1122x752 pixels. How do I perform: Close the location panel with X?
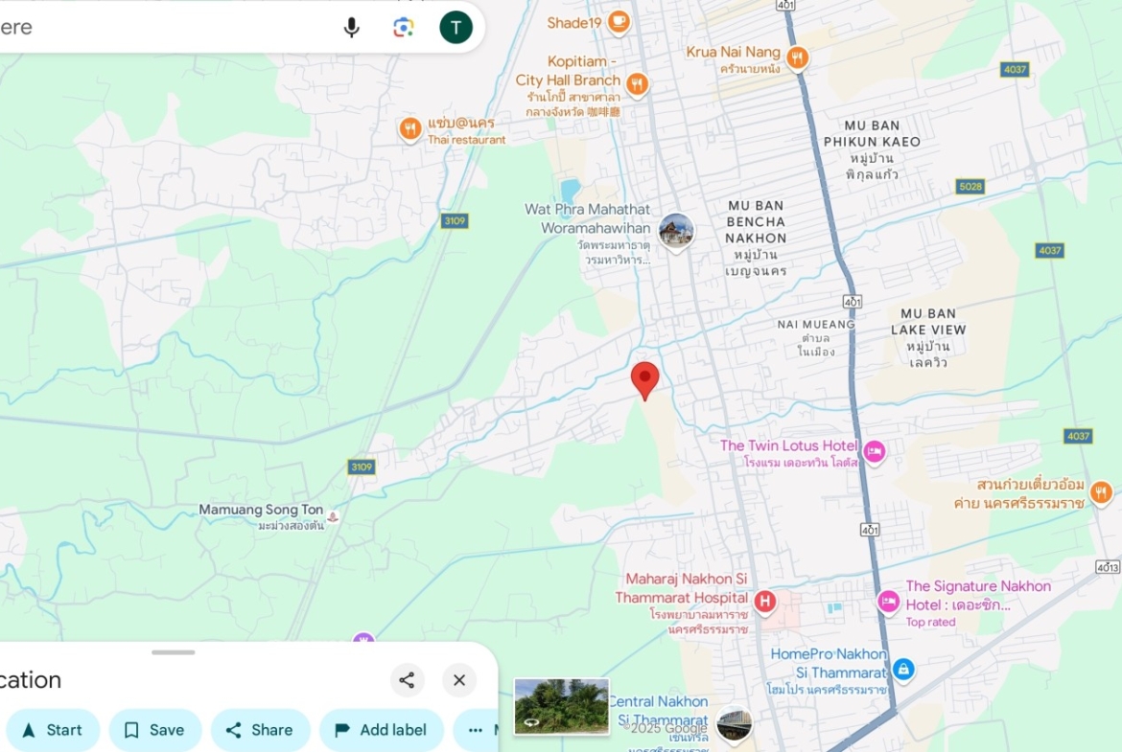pos(459,680)
